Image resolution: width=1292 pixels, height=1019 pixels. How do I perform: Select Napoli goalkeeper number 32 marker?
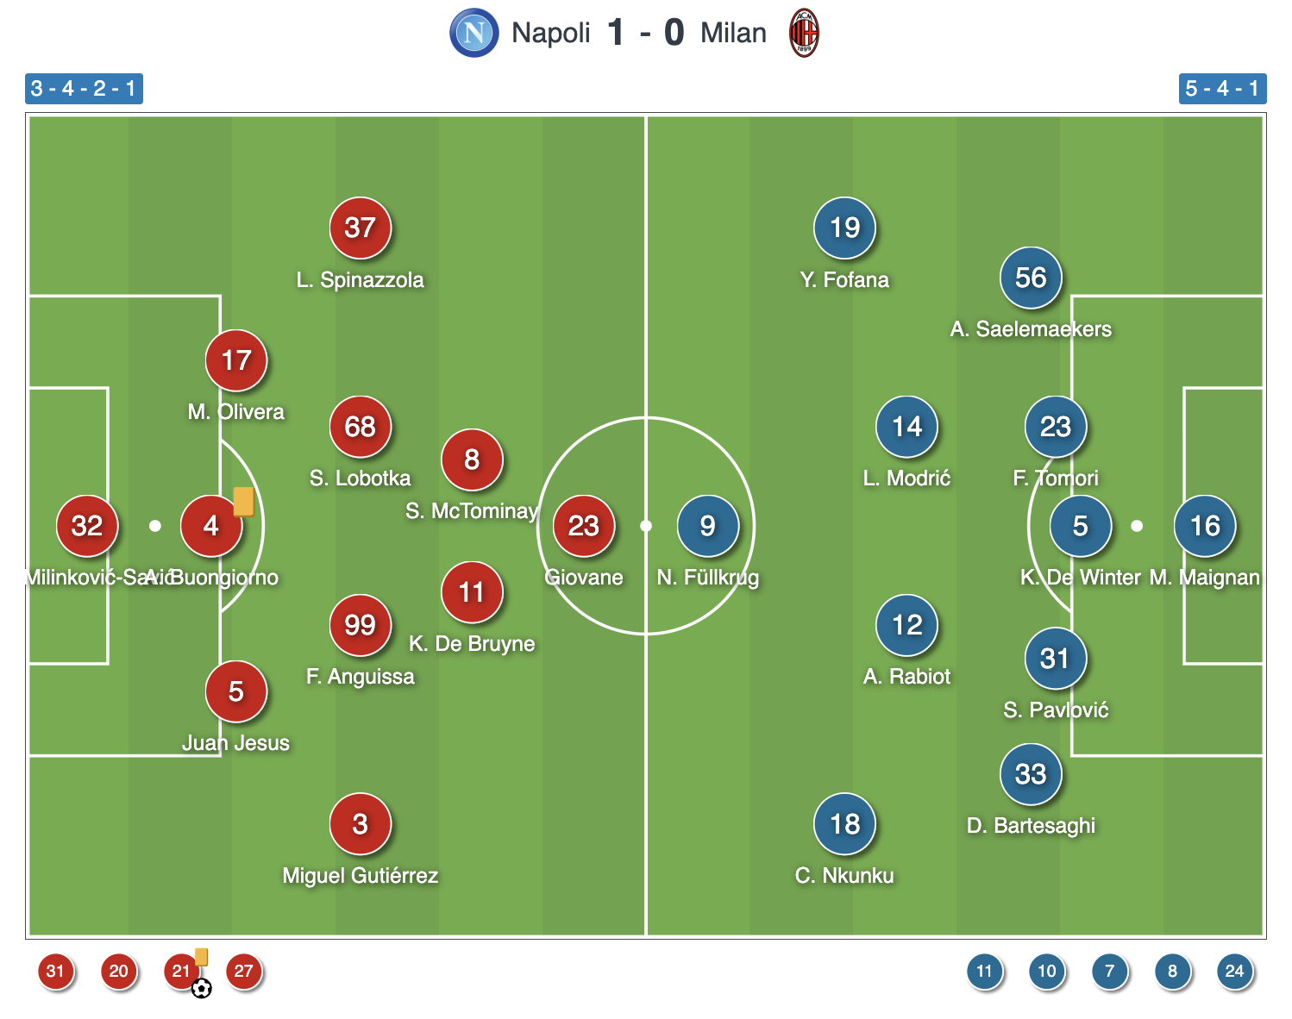click(87, 526)
